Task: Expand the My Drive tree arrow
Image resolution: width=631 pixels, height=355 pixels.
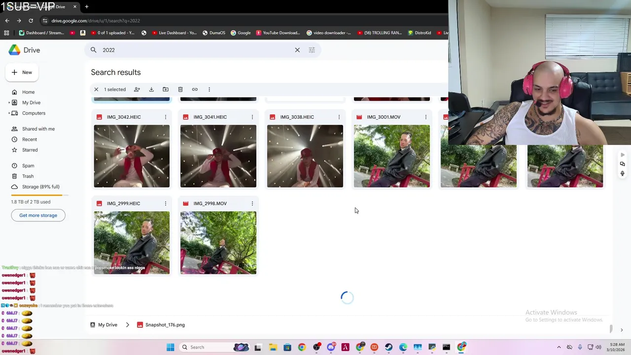Action: [x=9, y=103]
